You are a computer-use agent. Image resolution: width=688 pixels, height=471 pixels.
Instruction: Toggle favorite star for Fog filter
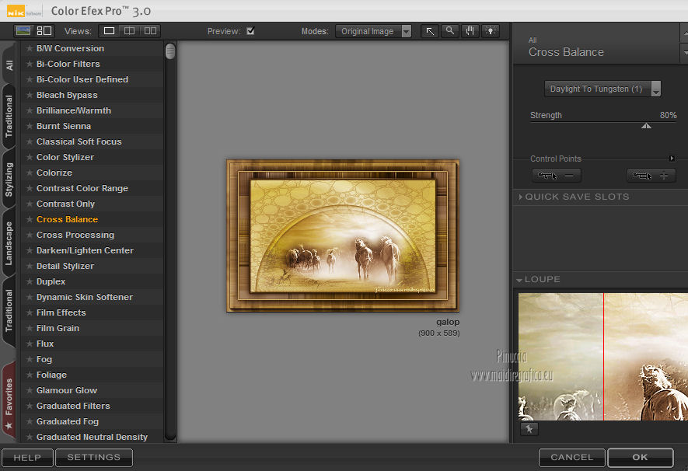[x=30, y=359]
